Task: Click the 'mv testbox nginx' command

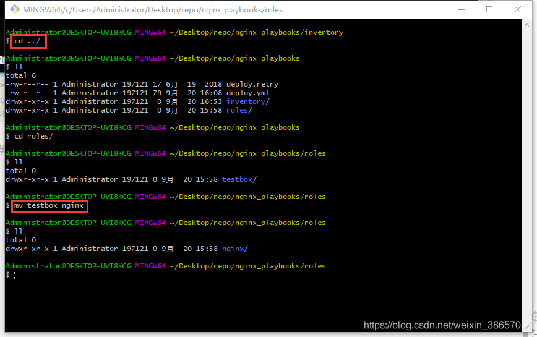Action: (x=49, y=205)
